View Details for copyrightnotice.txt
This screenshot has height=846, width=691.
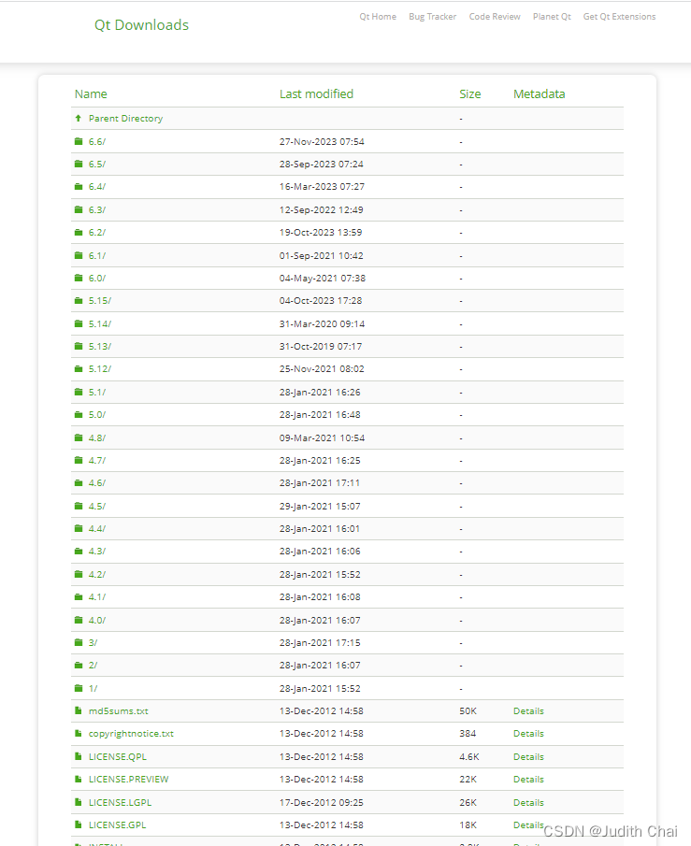pos(528,734)
